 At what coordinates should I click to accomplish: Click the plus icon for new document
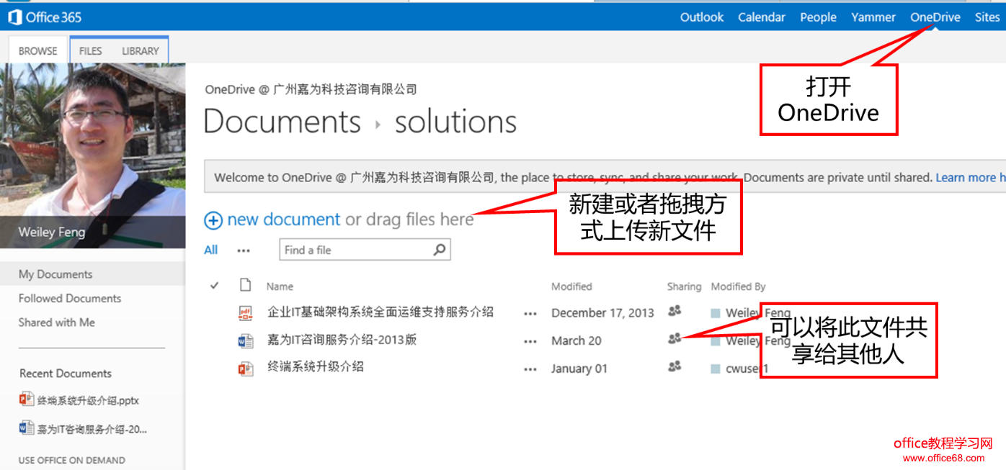coord(213,220)
